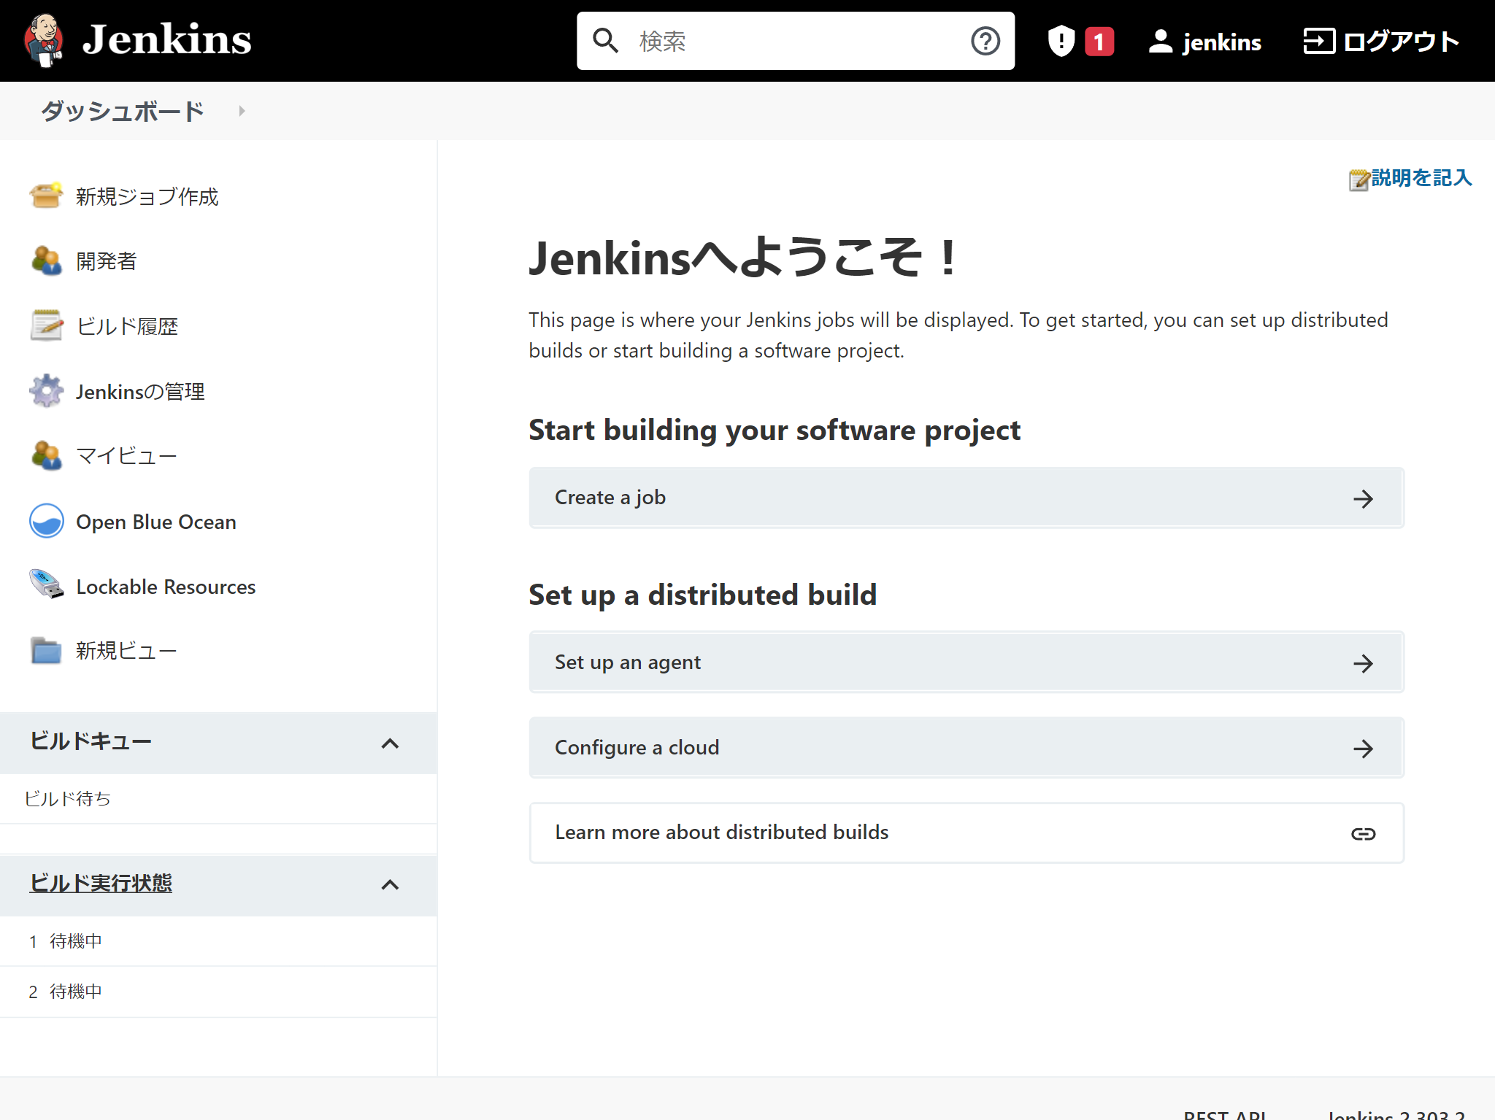The image size is (1495, 1120).
Task: Click the Lockable Resources USB icon
Action: (46, 585)
